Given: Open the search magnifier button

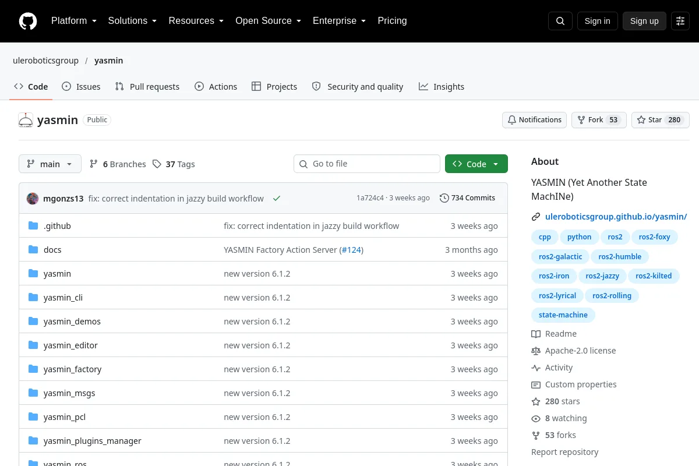Looking at the screenshot, I should pos(560,21).
